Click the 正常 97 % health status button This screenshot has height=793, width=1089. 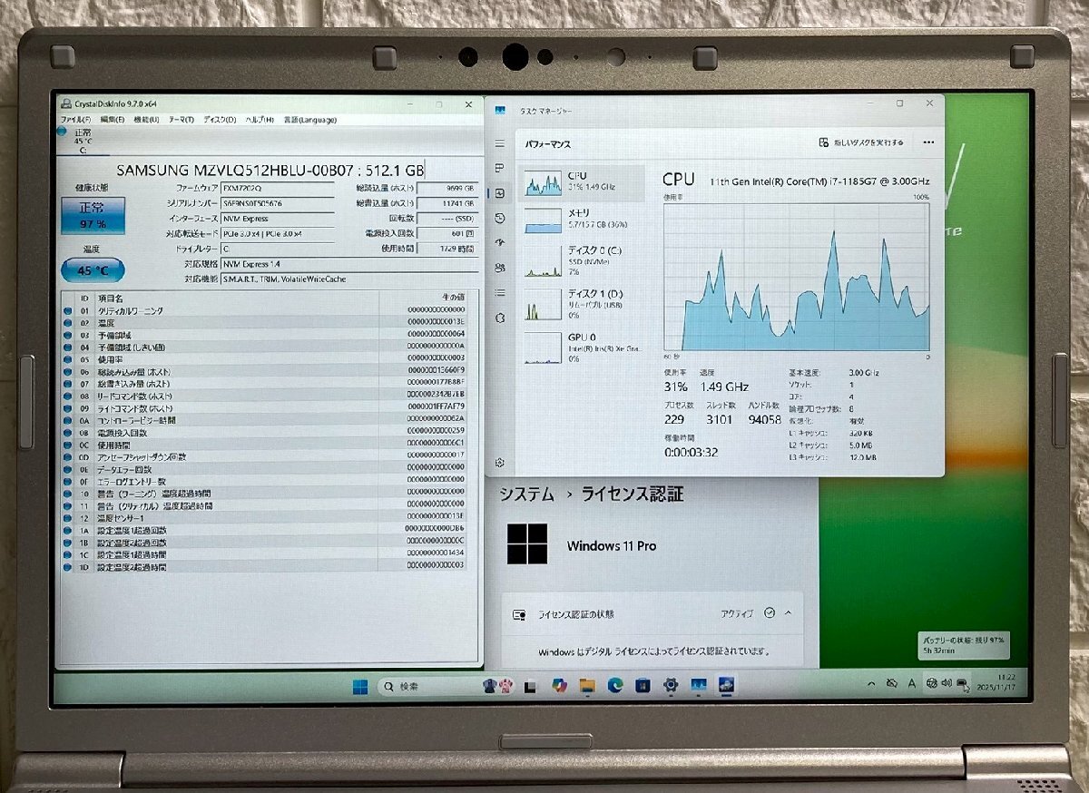click(93, 215)
